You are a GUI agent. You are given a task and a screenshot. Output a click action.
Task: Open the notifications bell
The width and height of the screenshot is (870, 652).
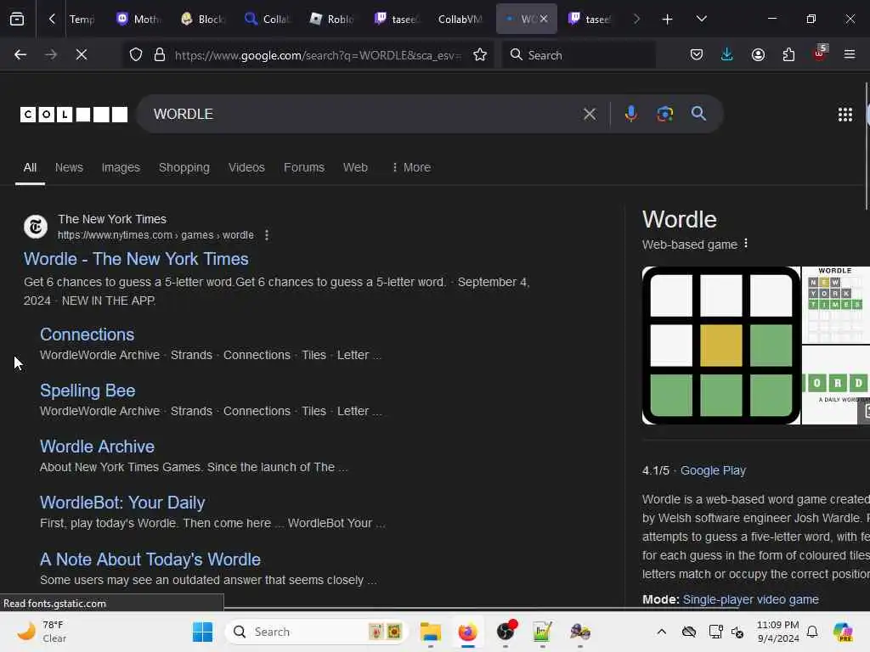811,632
